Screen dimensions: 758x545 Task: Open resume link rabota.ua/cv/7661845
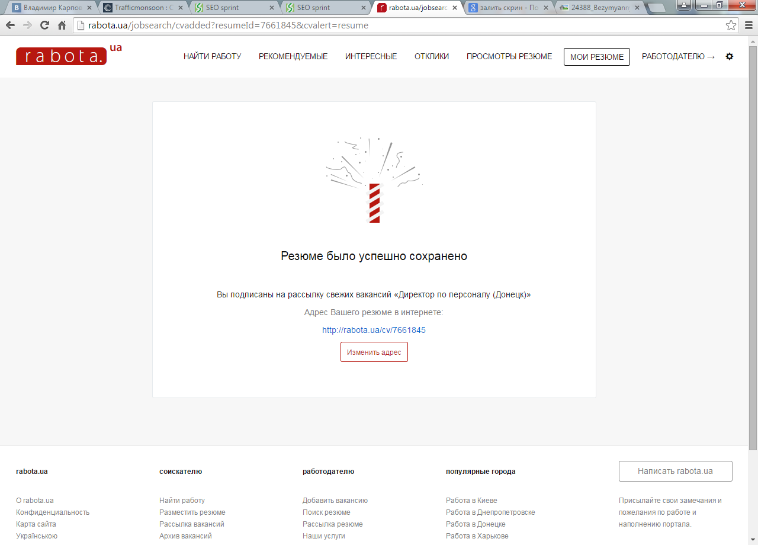pyautogui.click(x=374, y=330)
